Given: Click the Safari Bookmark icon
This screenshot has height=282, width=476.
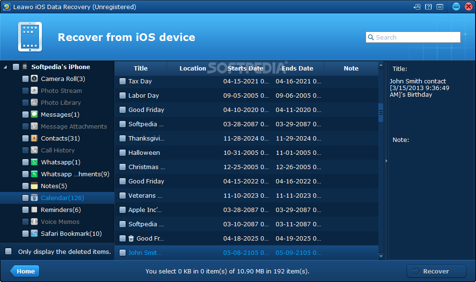Looking at the screenshot, I should [x=34, y=233].
